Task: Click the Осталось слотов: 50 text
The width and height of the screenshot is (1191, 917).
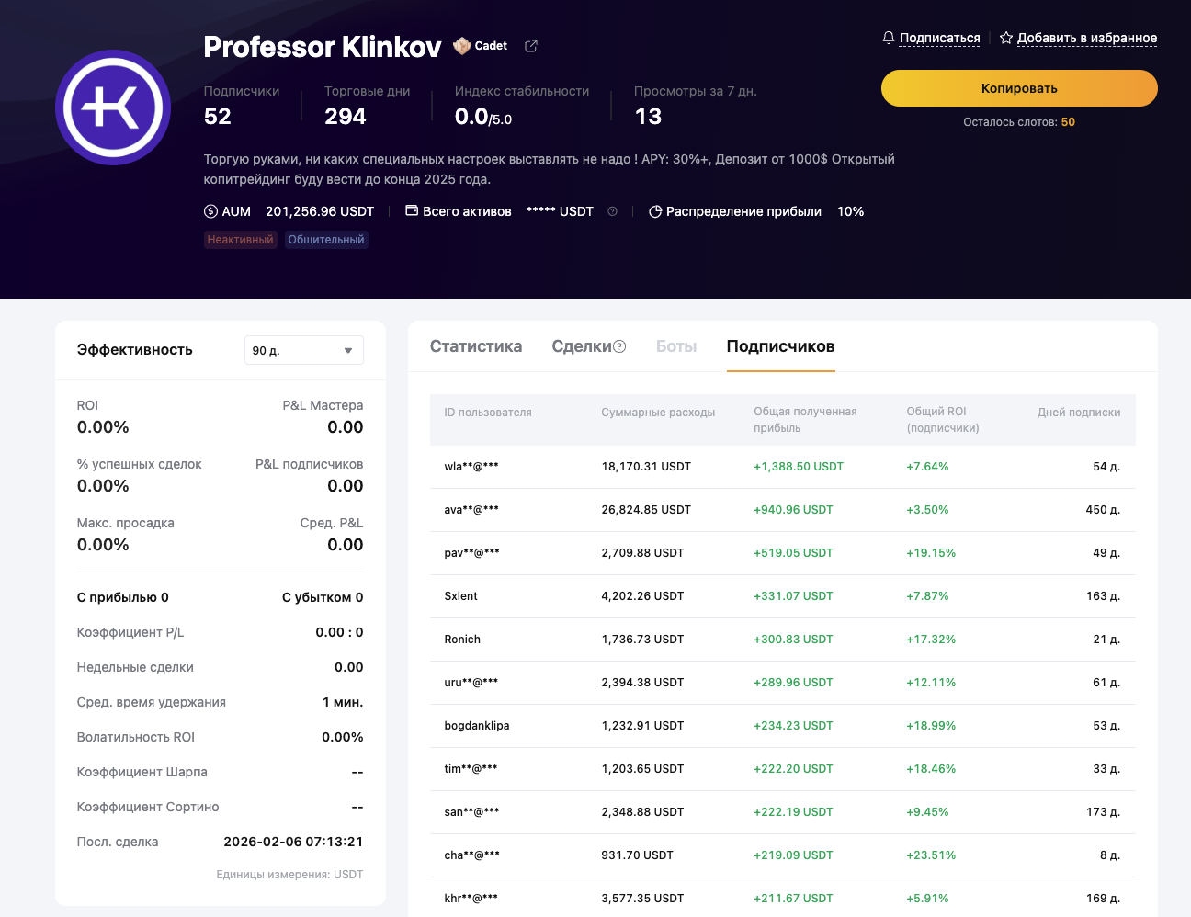Action: (x=1019, y=122)
